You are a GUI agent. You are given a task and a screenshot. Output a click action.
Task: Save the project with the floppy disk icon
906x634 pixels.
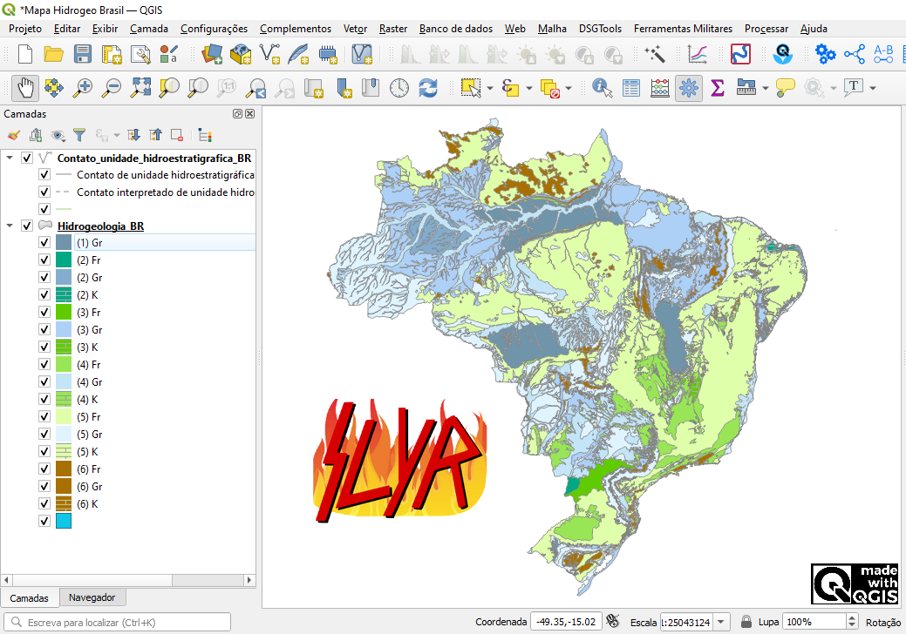pyautogui.click(x=83, y=54)
